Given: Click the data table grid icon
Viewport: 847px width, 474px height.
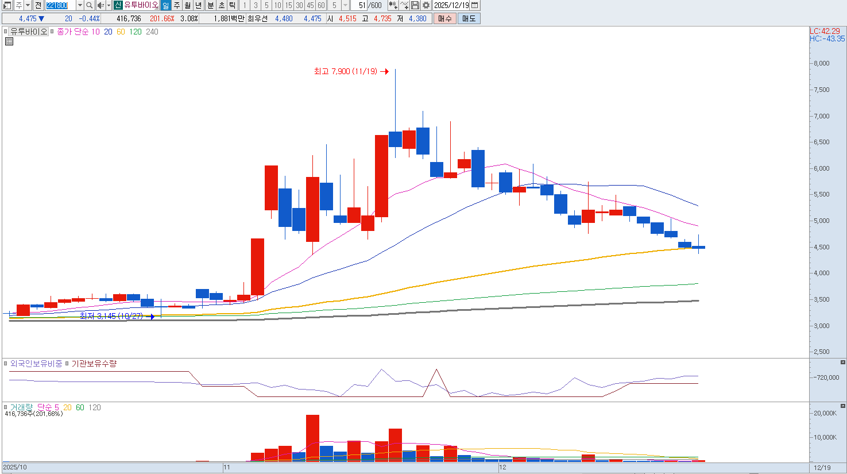Looking at the screenshot, I should tap(9, 41).
